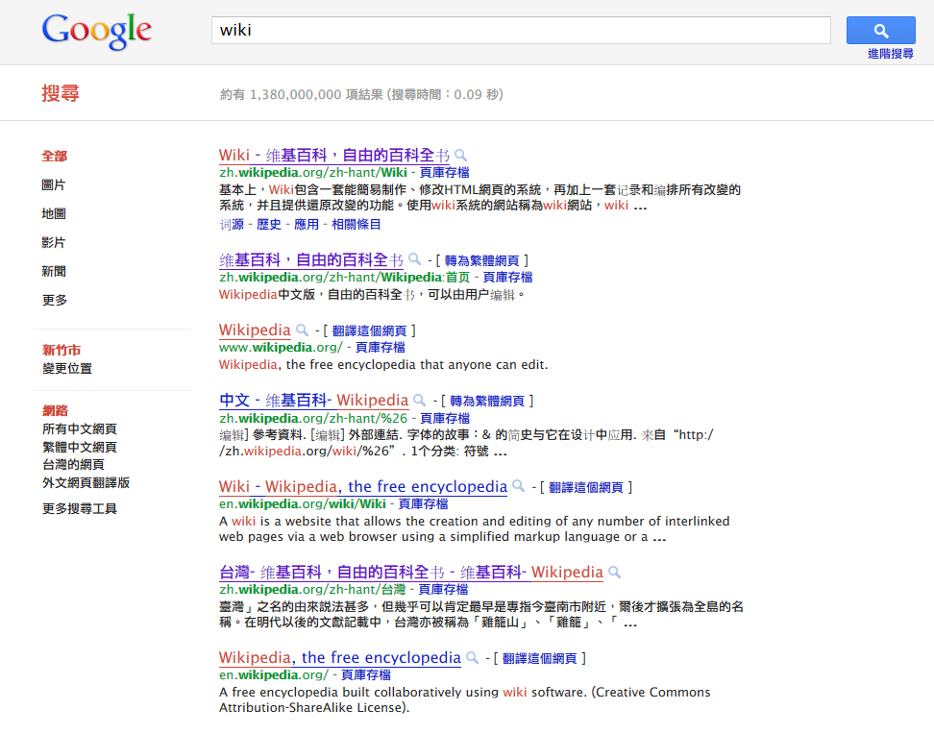
Task: Click preview magnifier beside free encyclopedia result
Action: (472, 659)
